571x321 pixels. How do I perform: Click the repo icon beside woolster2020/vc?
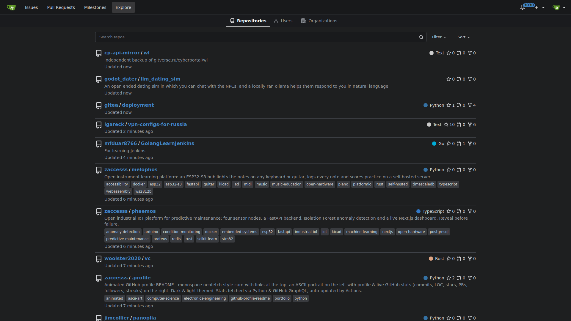coord(99,259)
